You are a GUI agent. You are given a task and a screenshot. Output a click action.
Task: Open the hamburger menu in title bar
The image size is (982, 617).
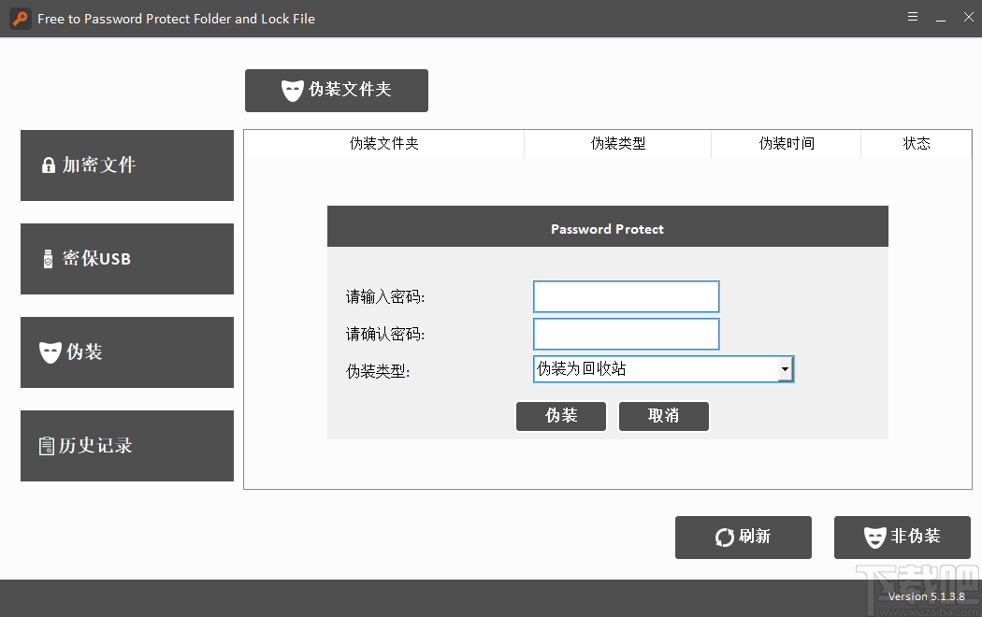click(x=912, y=17)
